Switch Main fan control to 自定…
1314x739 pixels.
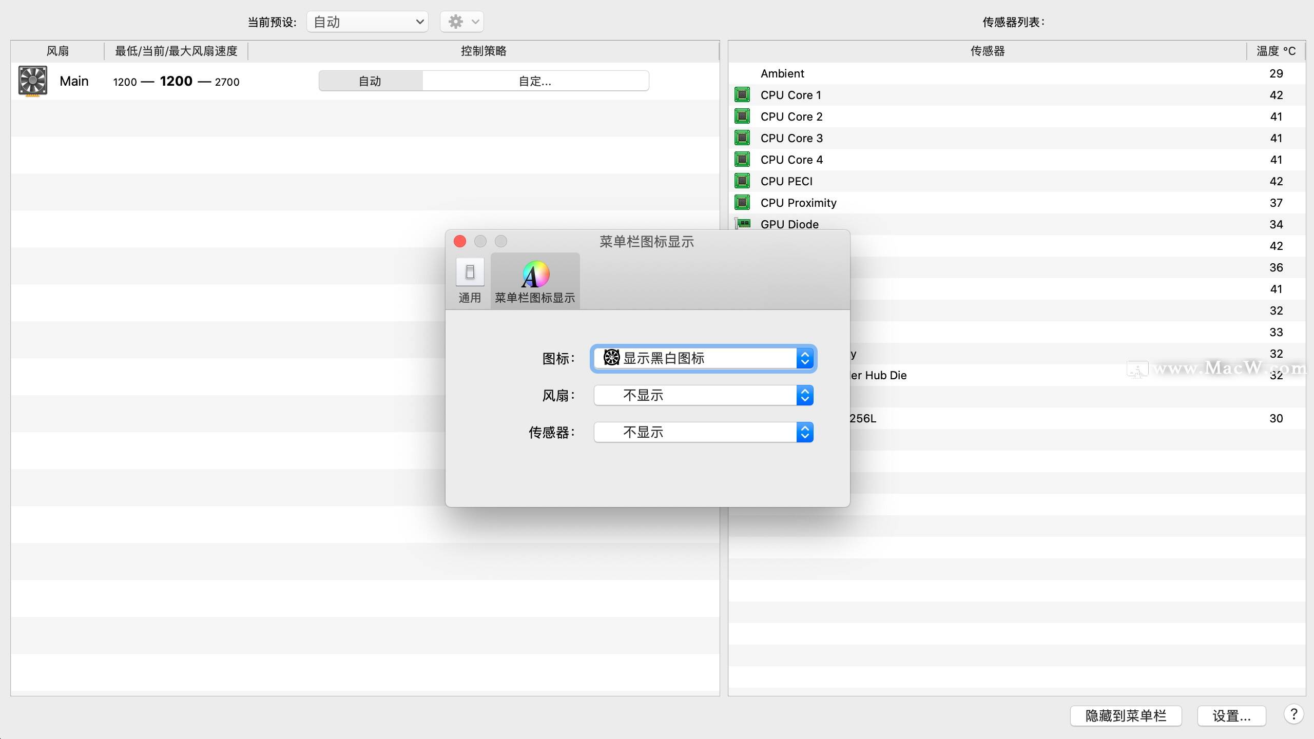535,81
